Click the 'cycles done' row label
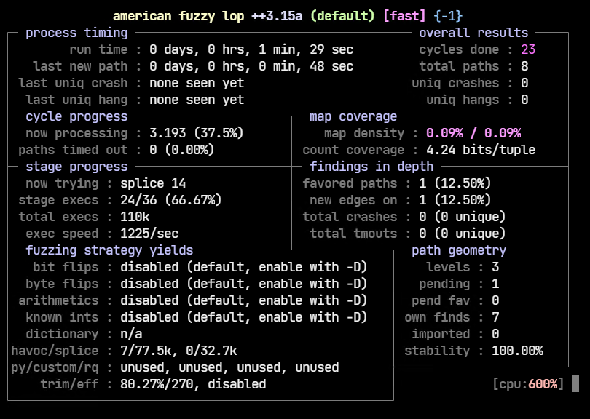Screen dimensions: 590x419 pyautogui.click(x=459, y=49)
